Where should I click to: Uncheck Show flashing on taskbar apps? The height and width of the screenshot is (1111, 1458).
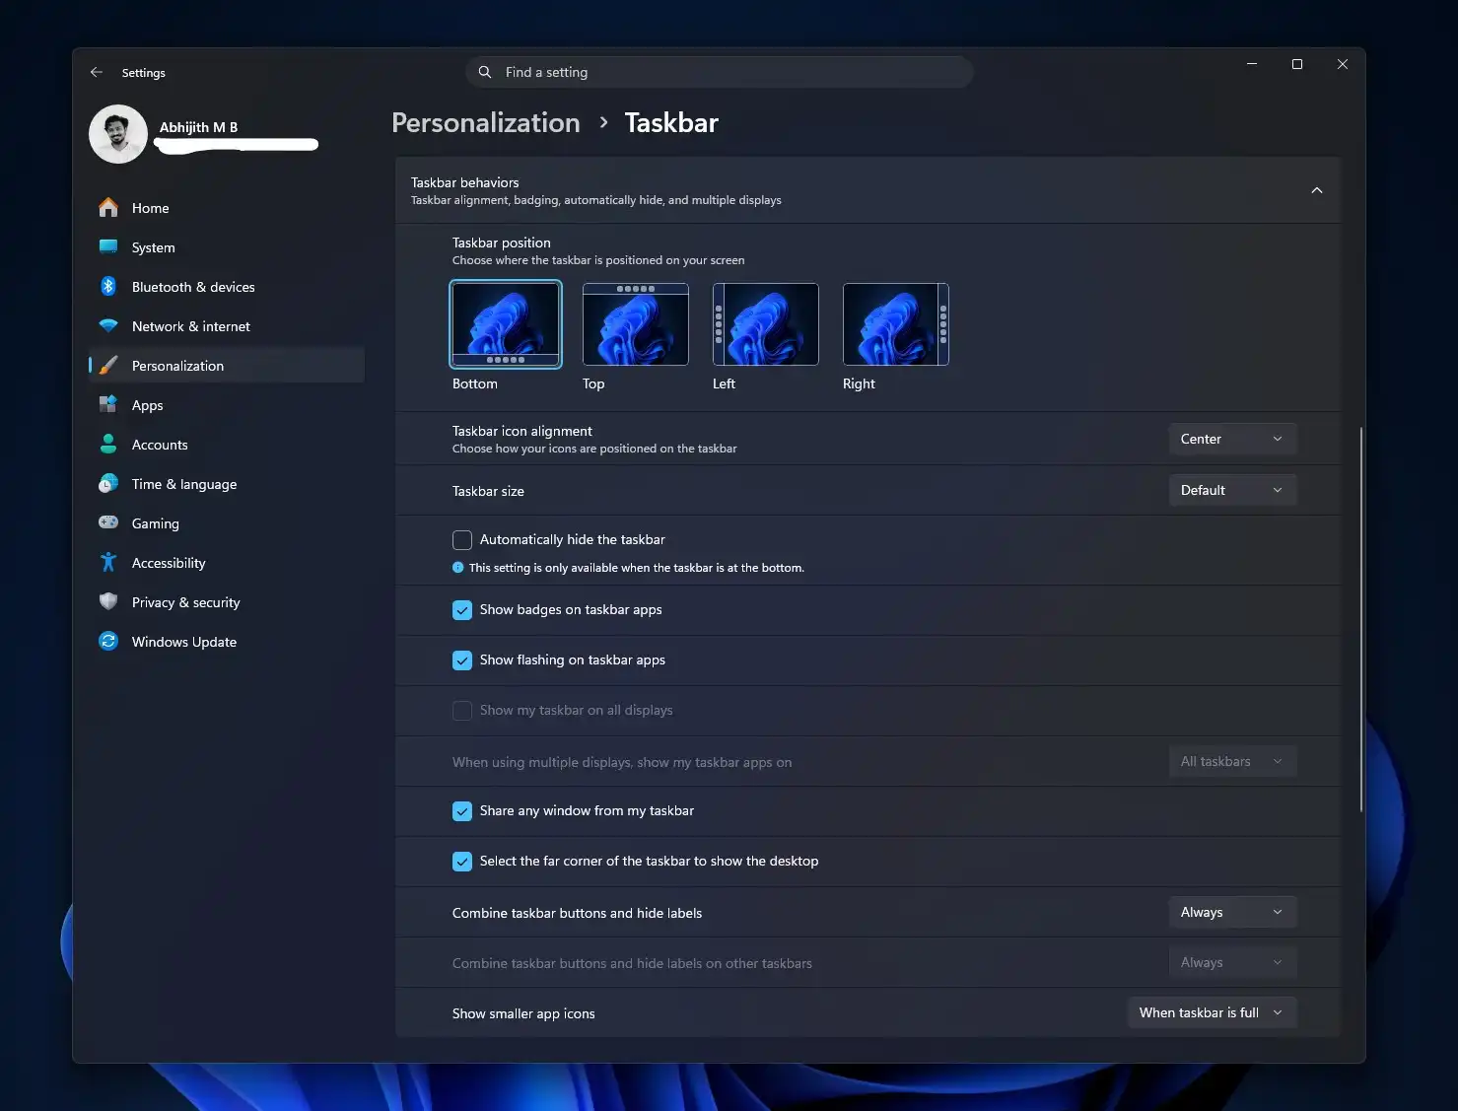click(462, 660)
